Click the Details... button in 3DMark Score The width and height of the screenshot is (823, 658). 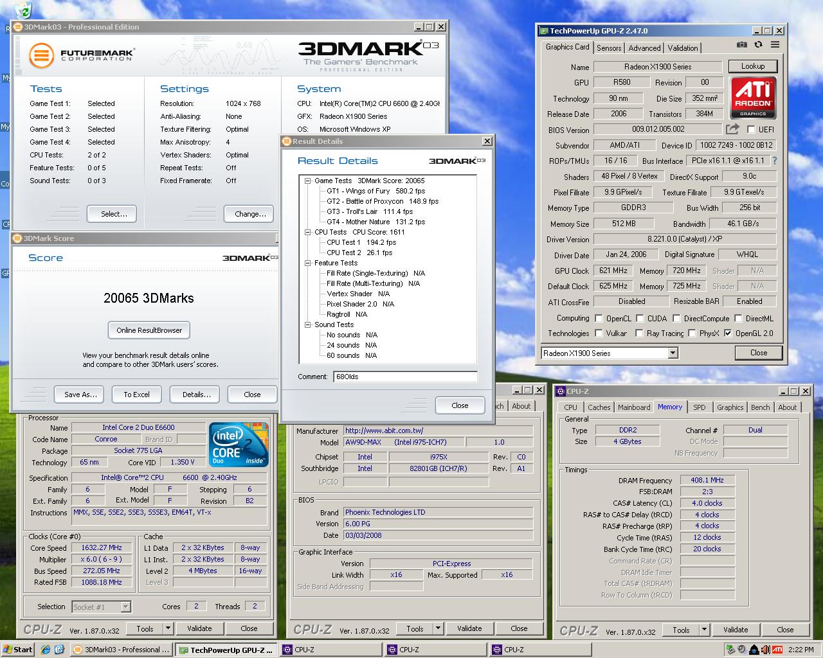point(196,395)
